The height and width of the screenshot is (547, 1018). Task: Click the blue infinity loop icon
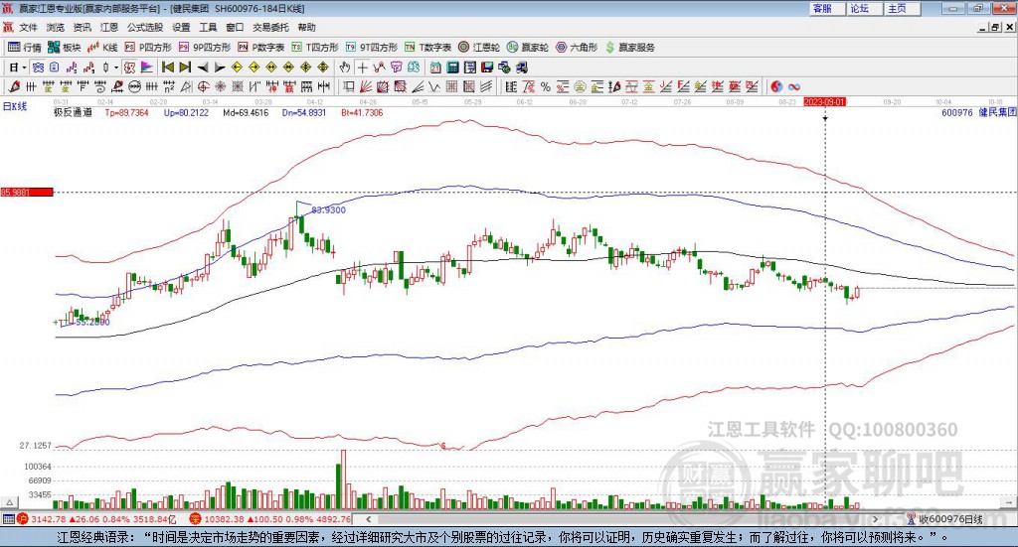pos(794,86)
